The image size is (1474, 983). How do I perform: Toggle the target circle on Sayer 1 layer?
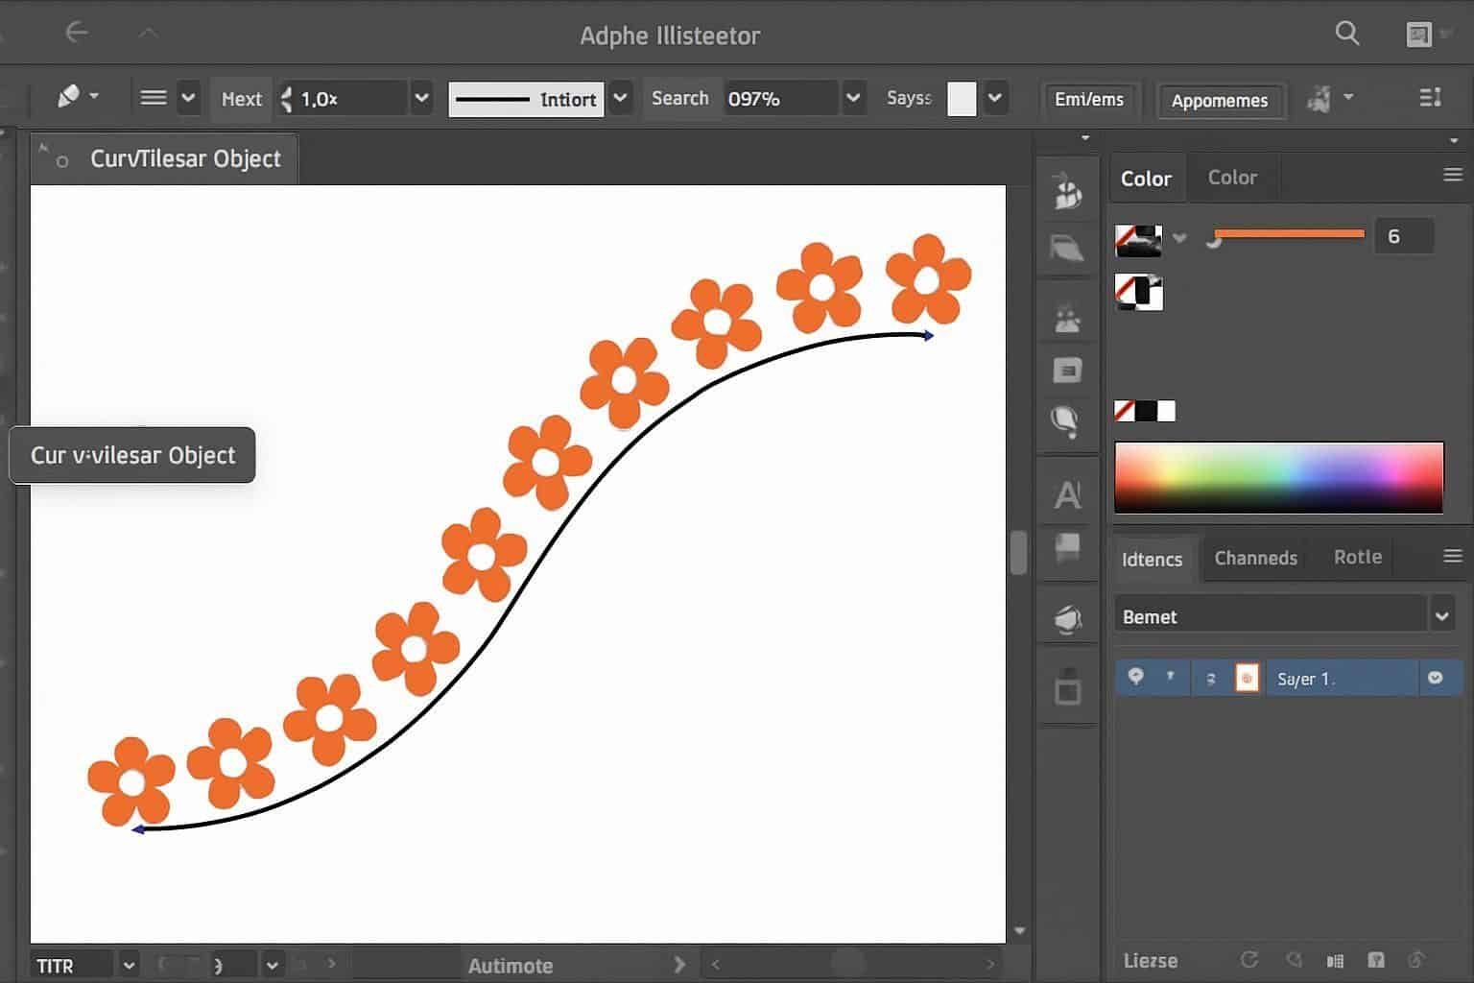(x=1435, y=678)
